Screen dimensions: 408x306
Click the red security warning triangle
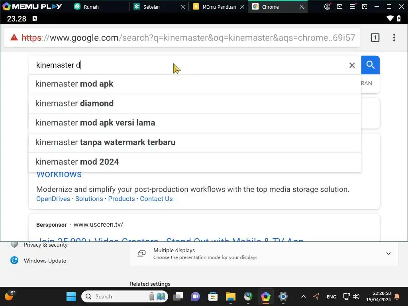(14, 37)
